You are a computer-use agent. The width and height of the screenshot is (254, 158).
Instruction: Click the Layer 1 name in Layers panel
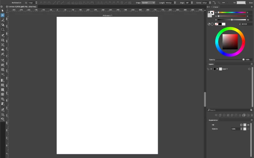pyautogui.click(x=225, y=69)
